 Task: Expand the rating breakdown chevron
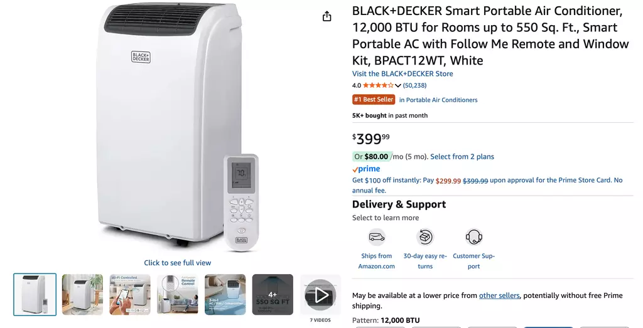pos(397,85)
